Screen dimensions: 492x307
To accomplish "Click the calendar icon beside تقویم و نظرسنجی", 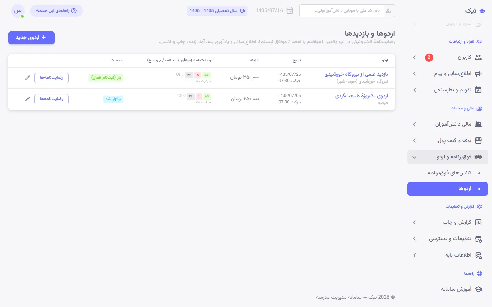I will coord(478,90).
